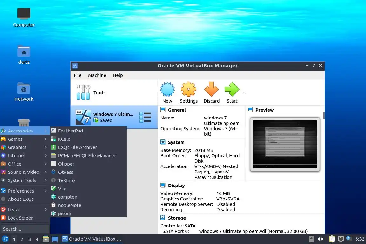Expand the Office category
The width and height of the screenshot is (366, 244).
point(25,164)
